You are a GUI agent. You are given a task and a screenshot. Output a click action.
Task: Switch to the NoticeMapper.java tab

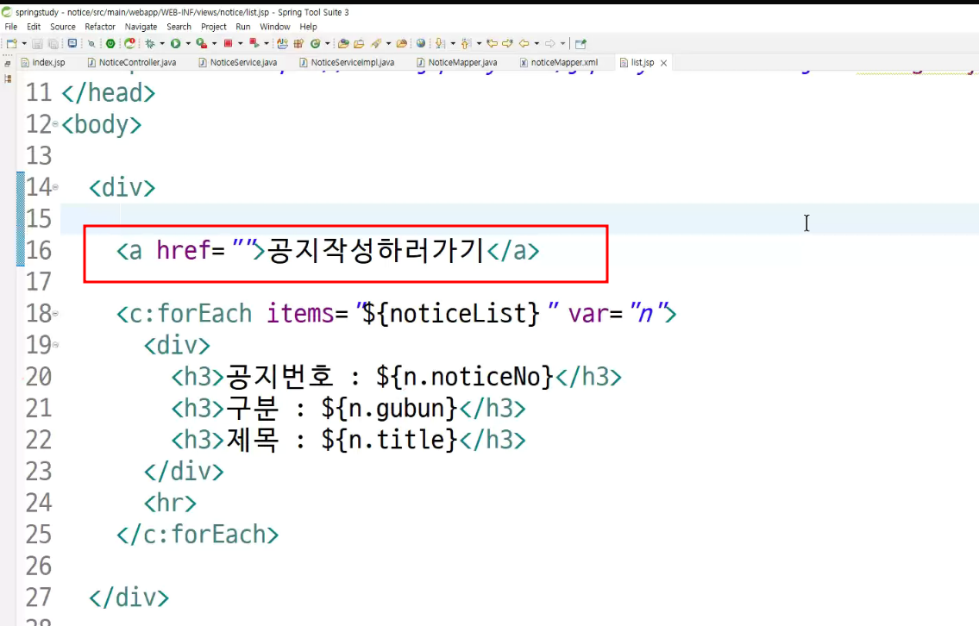[457, 62]
